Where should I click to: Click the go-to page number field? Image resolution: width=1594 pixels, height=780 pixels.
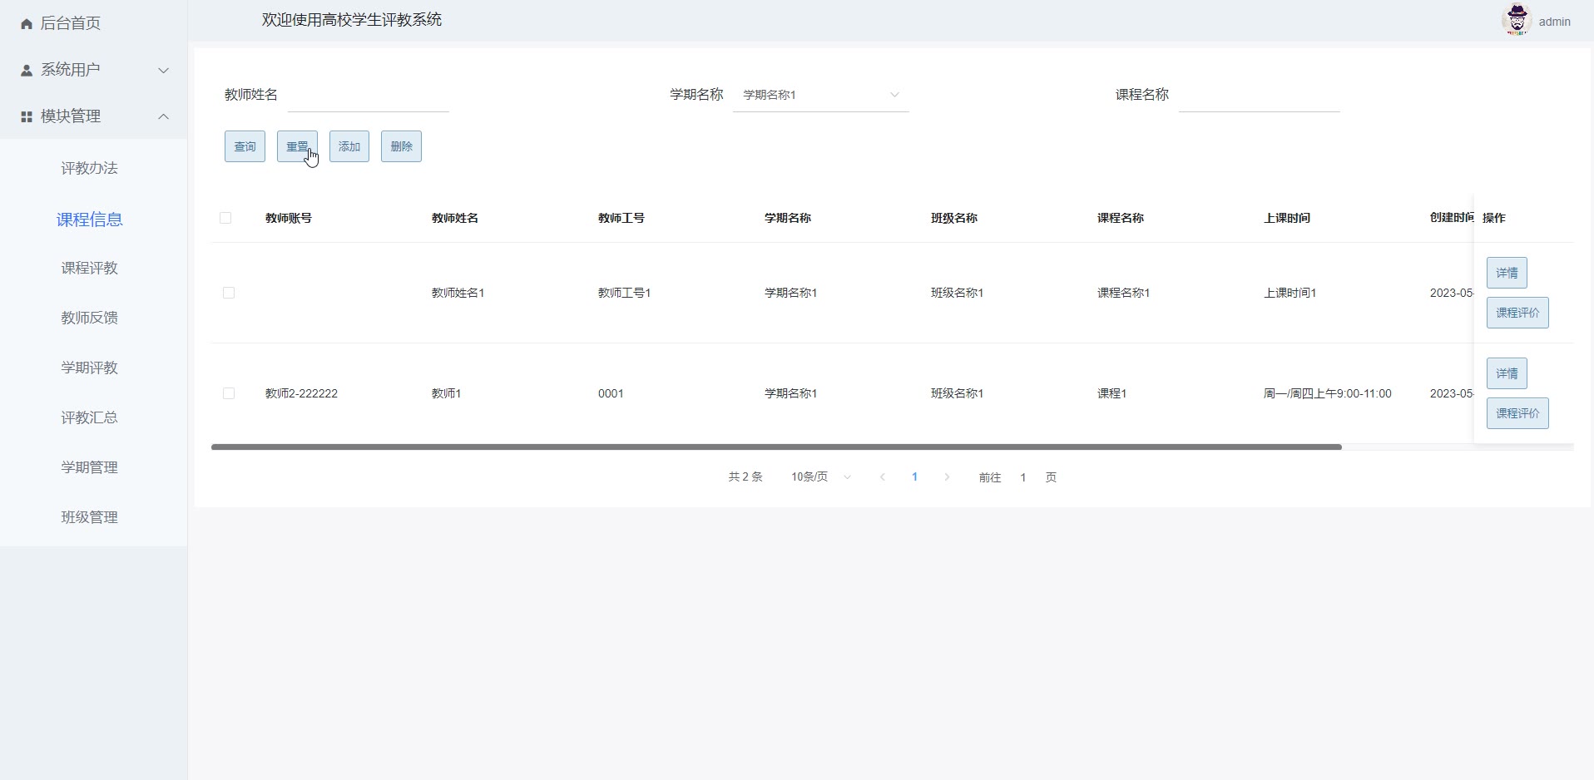(1023, 477)
